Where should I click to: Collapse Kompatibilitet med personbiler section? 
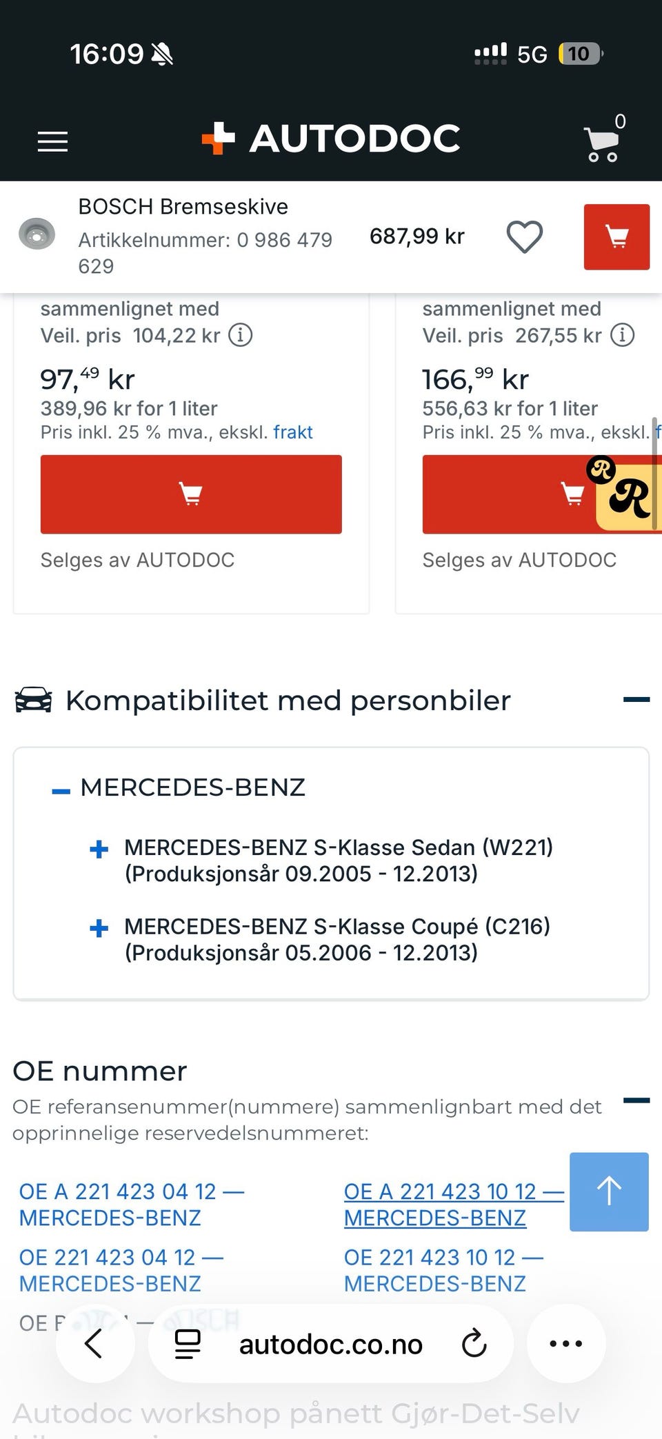pyautogui.click(x=636, y=700)
